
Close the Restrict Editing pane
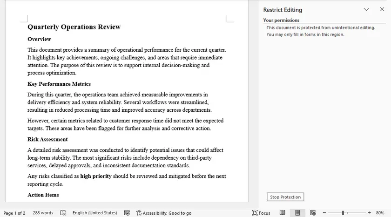382,9
